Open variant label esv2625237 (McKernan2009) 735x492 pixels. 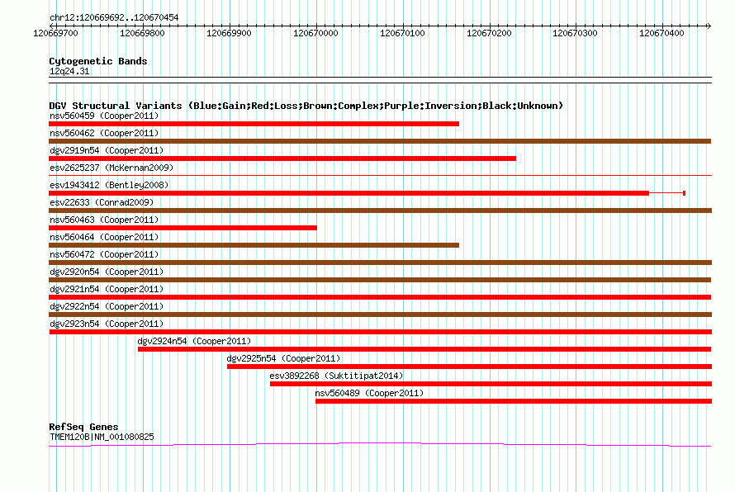pos(111,168)
